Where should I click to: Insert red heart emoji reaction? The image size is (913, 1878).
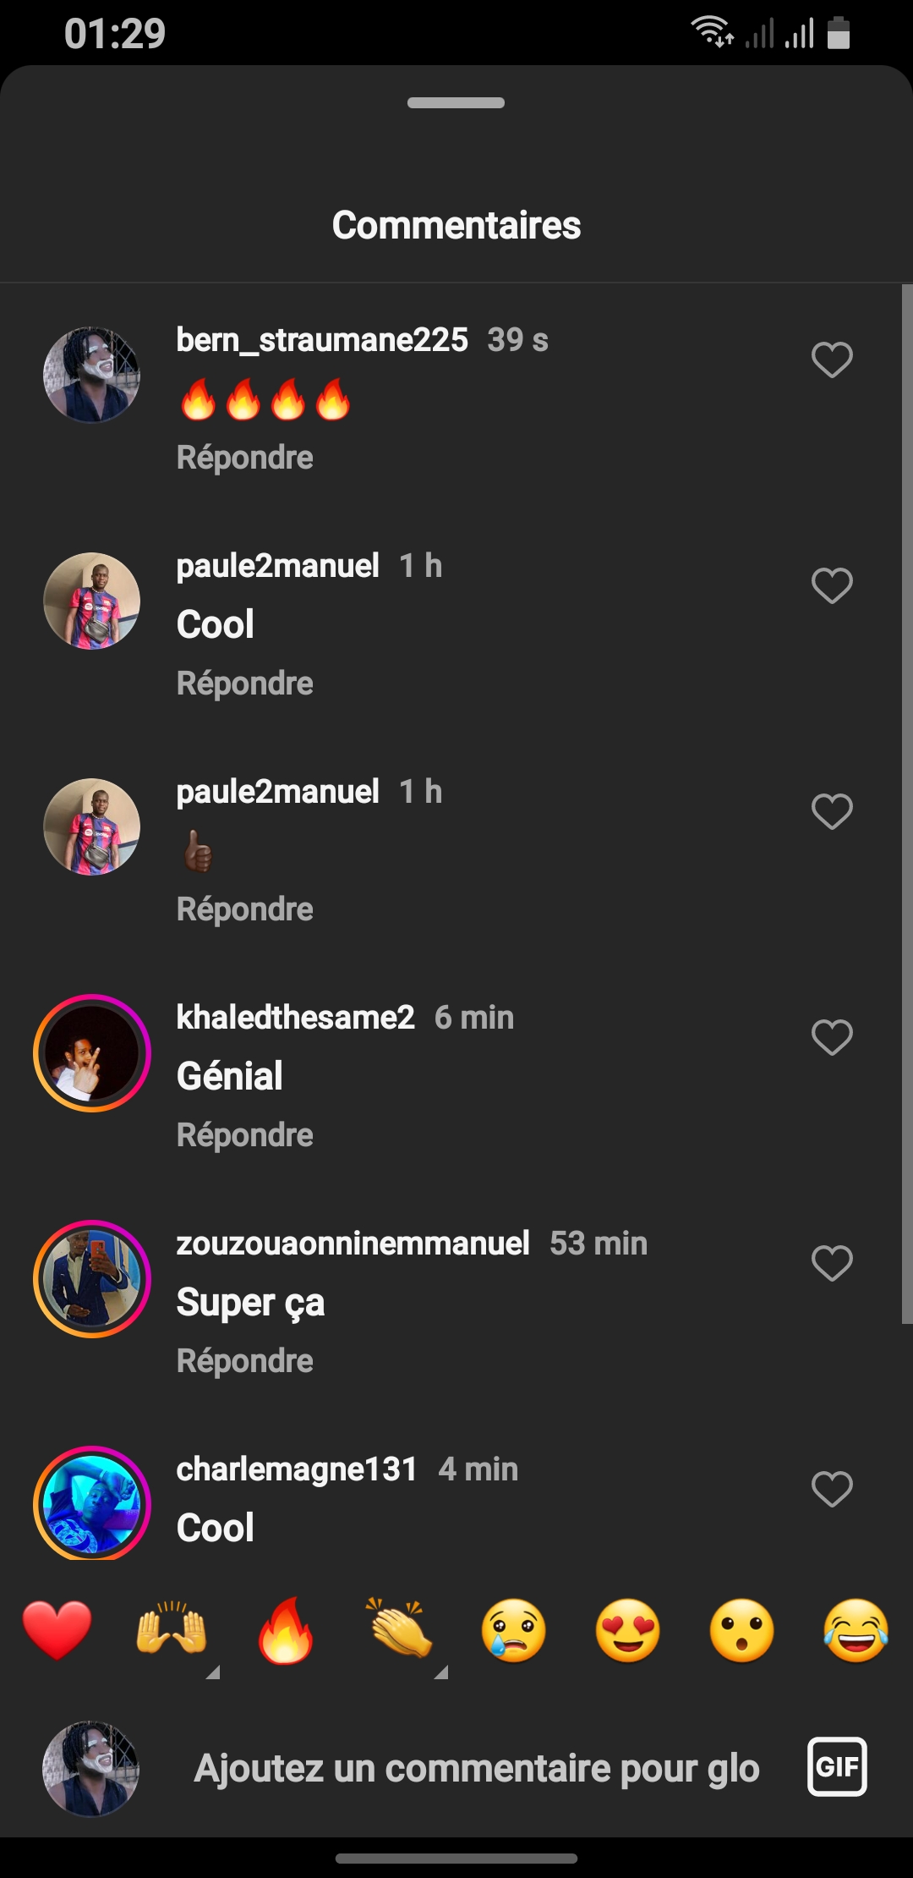point(57,1630)
